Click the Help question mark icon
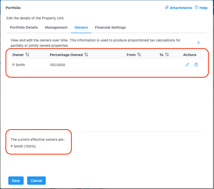This screenshot has height=189, width=214. 197,8
